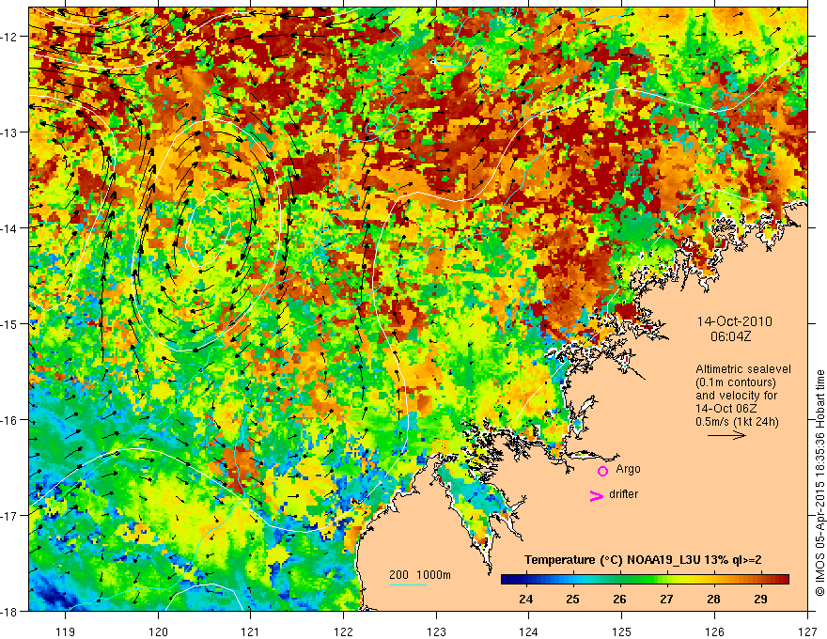Click longitude axis label 127
827x639 pixels.
point(807,631)
